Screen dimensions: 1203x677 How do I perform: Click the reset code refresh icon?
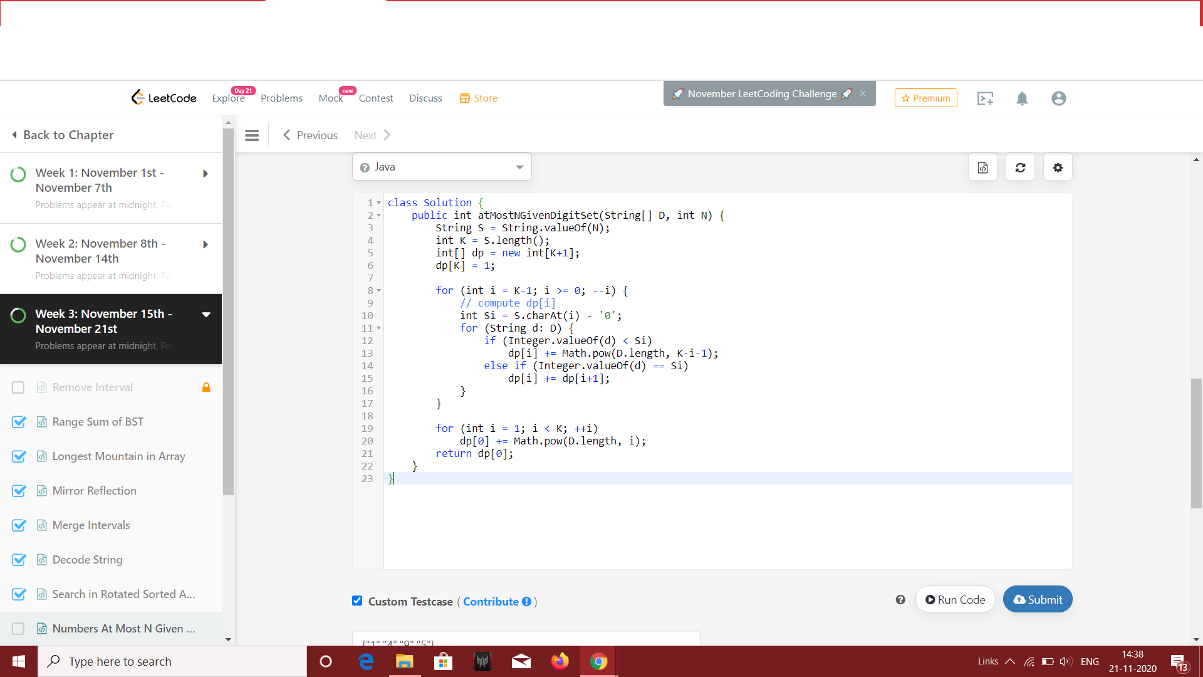1020,167
